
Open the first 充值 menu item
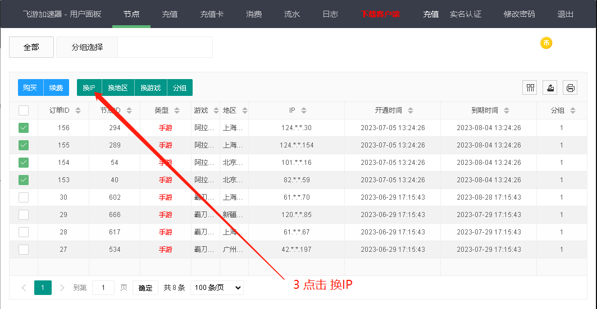point(170,14)
